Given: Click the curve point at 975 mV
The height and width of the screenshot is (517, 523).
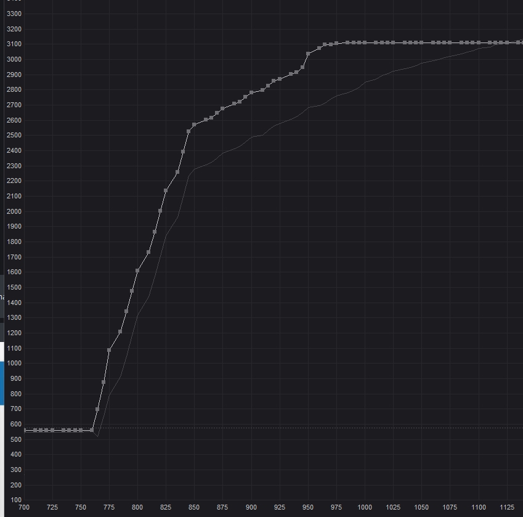Looking at the screenshot, I should click(336, 43).
